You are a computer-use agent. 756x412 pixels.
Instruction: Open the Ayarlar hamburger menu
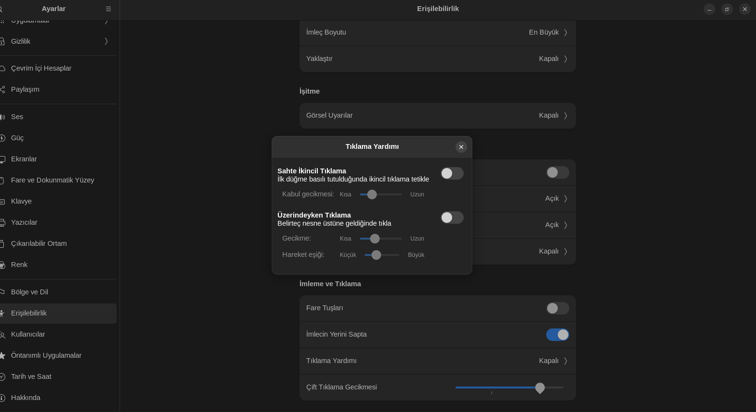[108, 9]
